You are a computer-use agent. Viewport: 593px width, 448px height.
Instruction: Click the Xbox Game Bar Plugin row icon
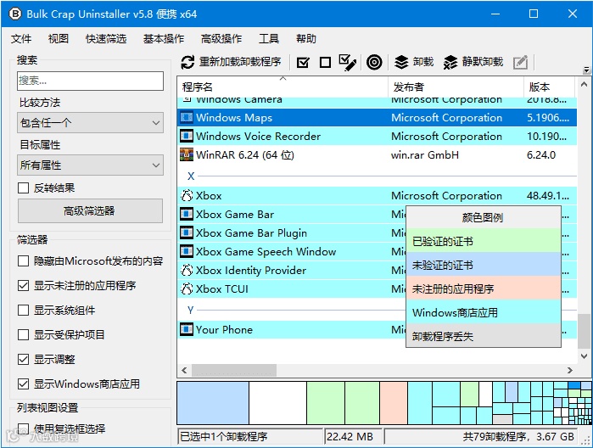tap(186, 232)
